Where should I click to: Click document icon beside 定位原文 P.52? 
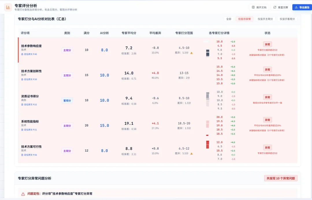[22, 105]
